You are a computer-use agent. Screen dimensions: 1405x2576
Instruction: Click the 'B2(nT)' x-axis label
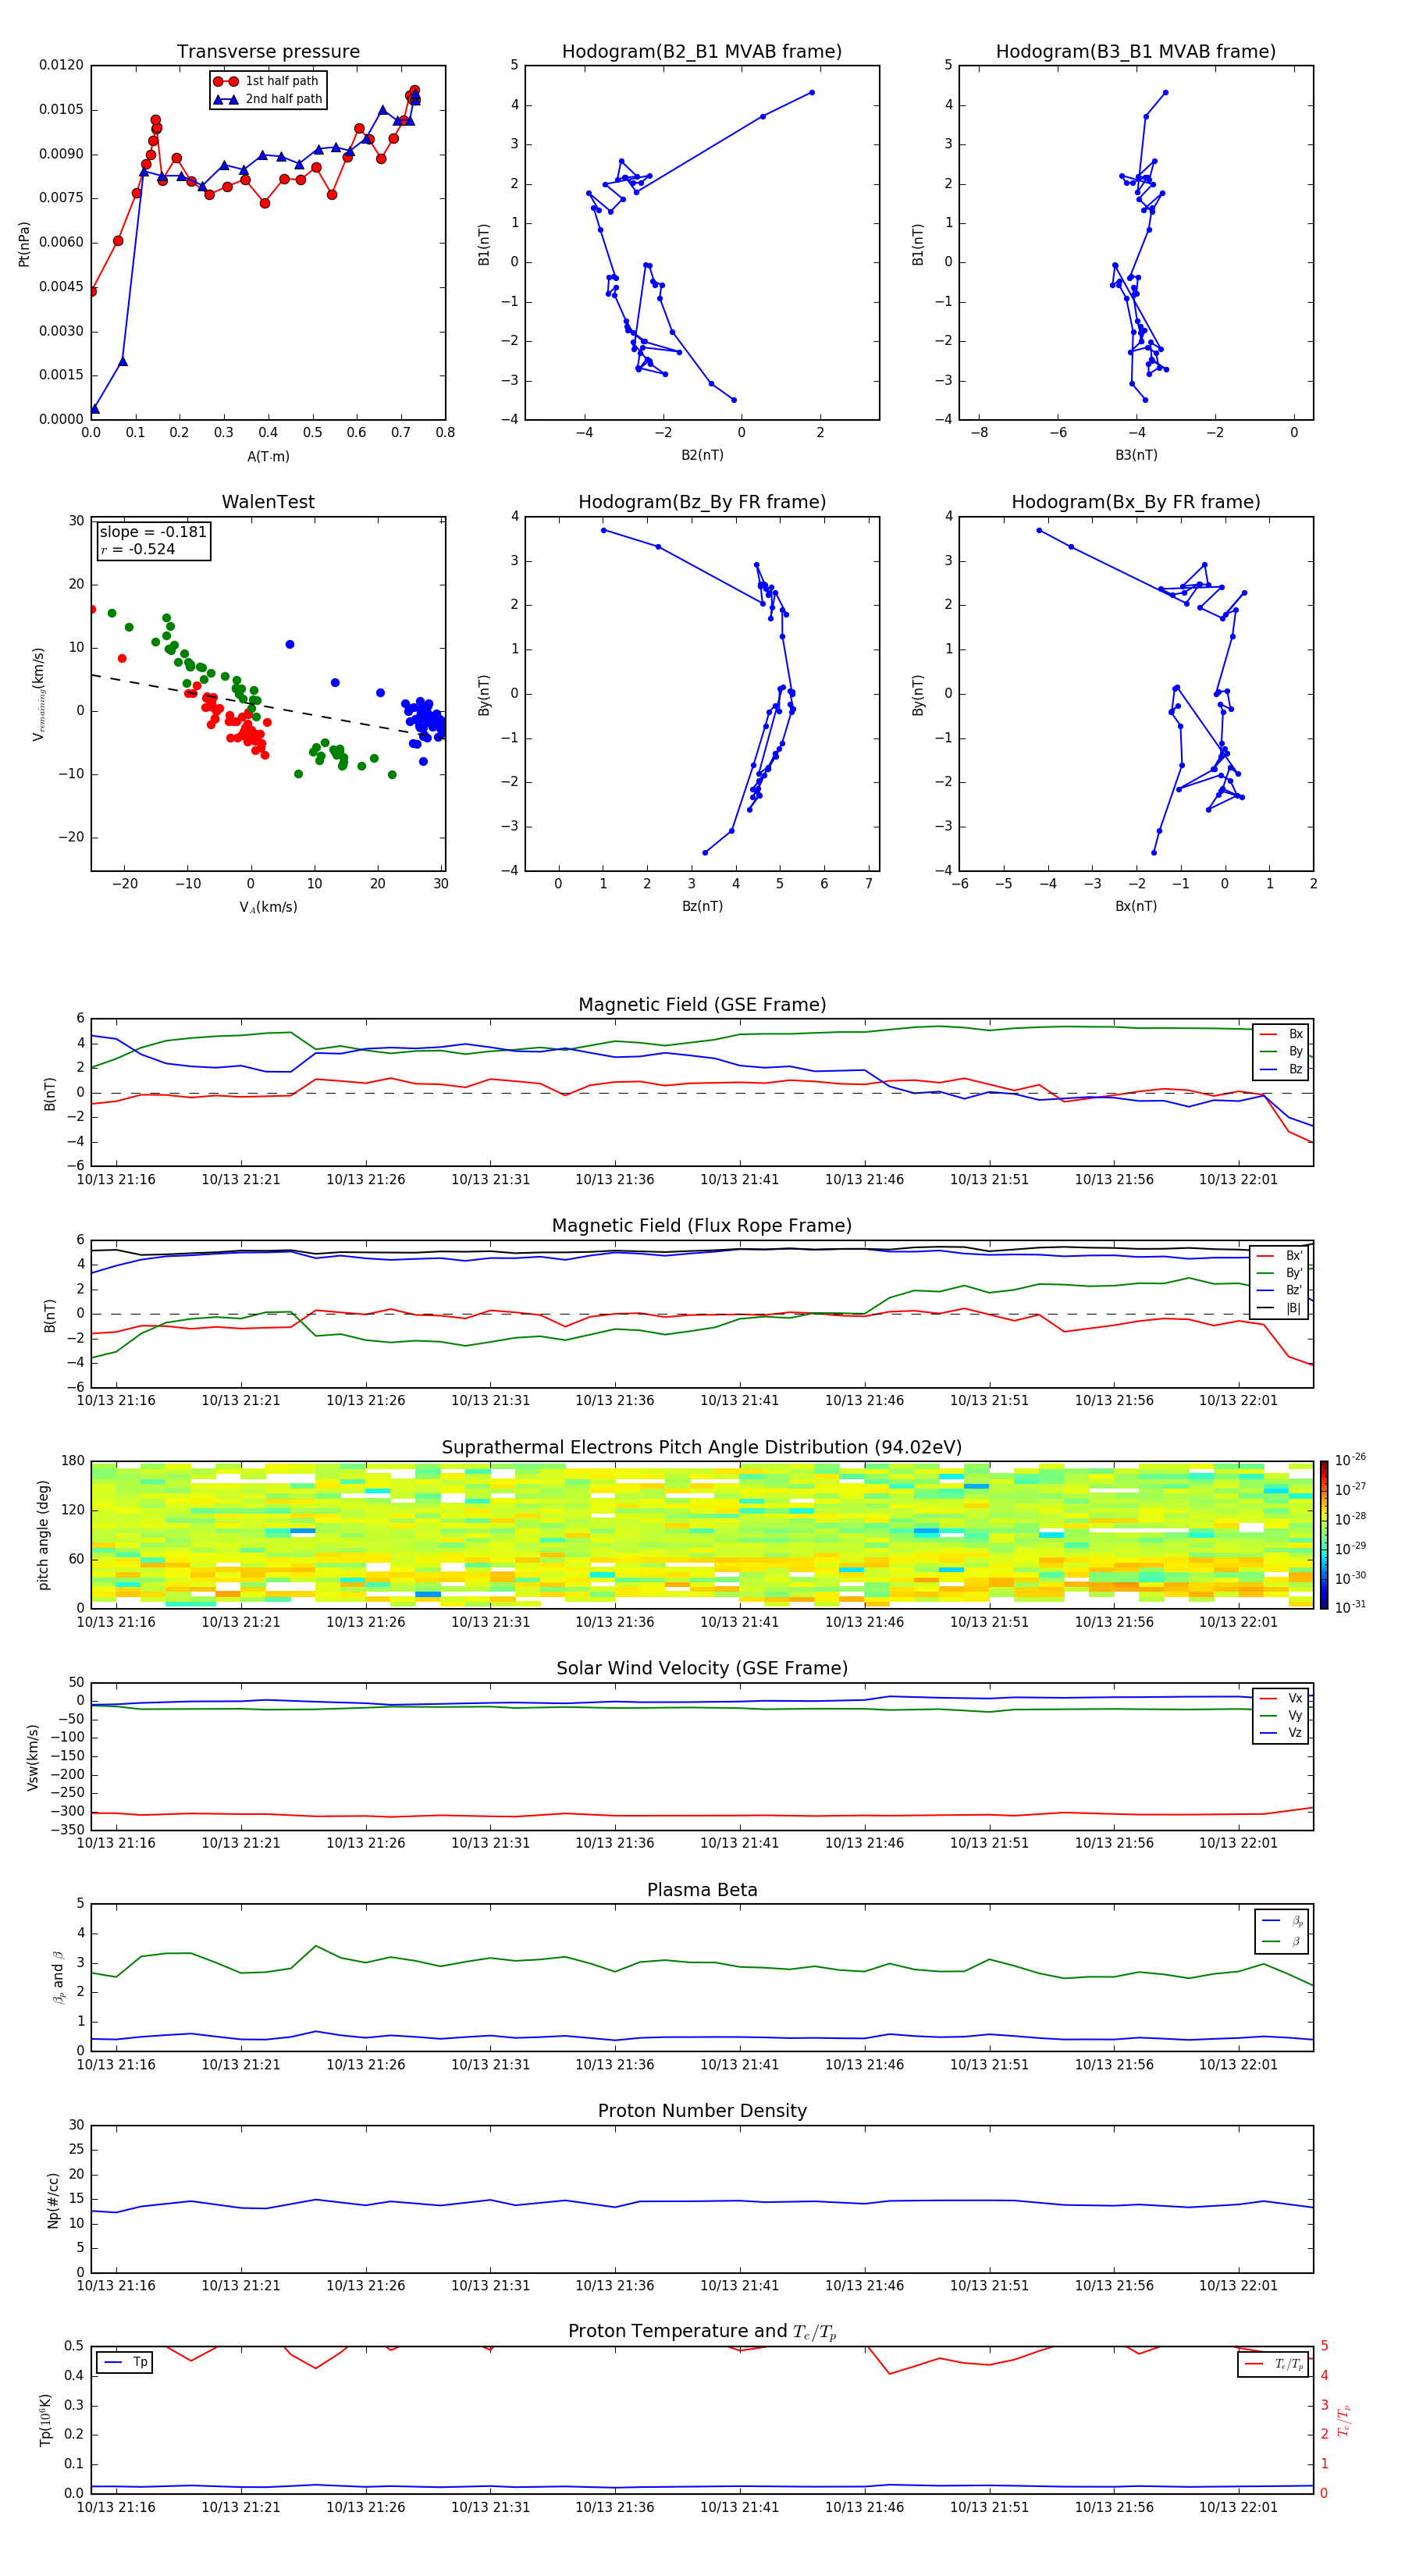(x=702, y=455)
